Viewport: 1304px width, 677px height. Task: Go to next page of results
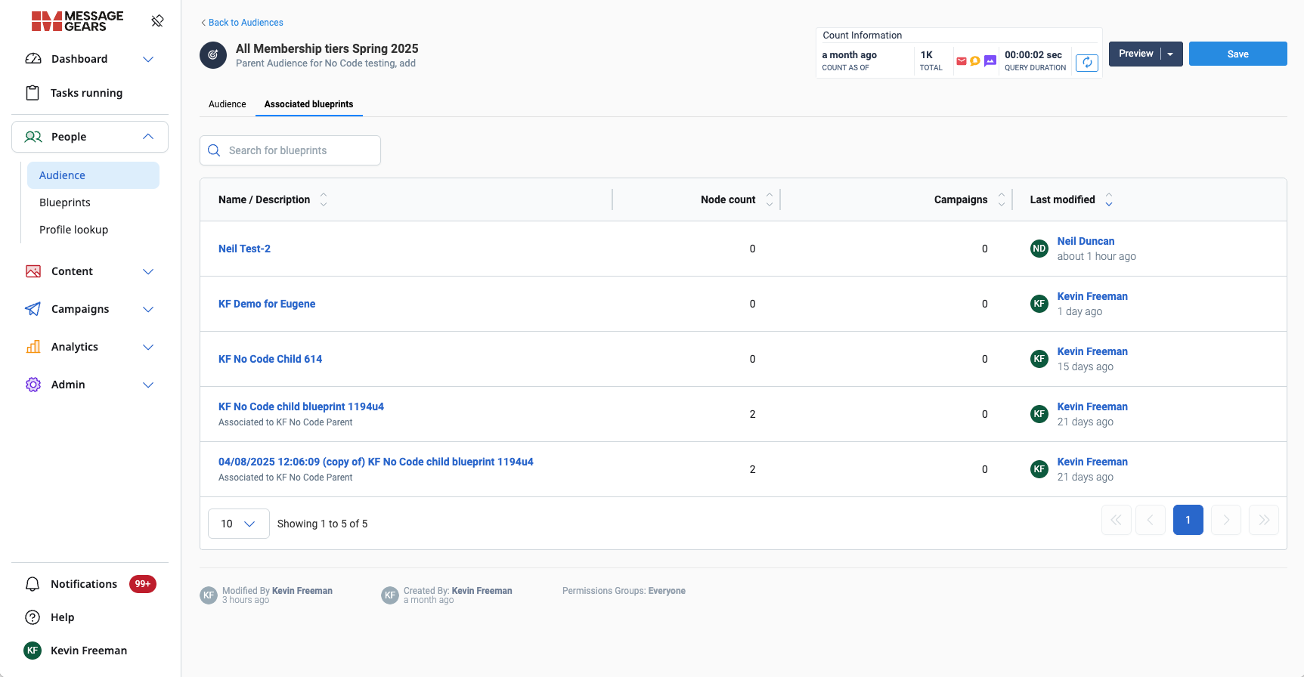[1226, 520]
